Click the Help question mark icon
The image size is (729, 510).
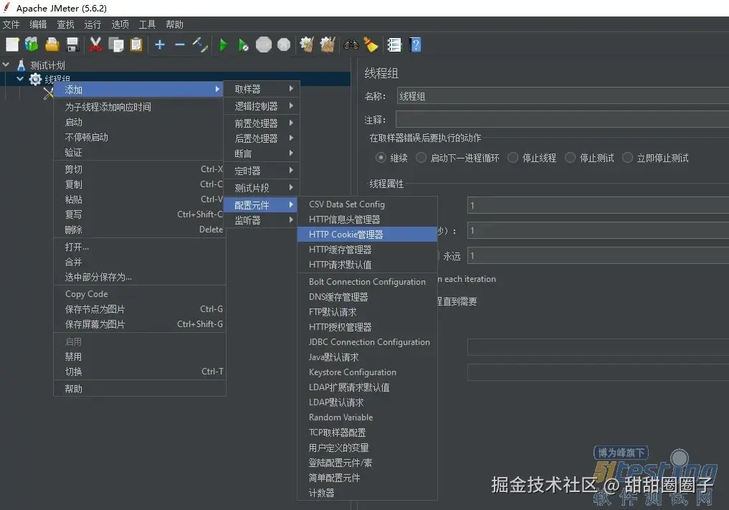coord(415,44)
